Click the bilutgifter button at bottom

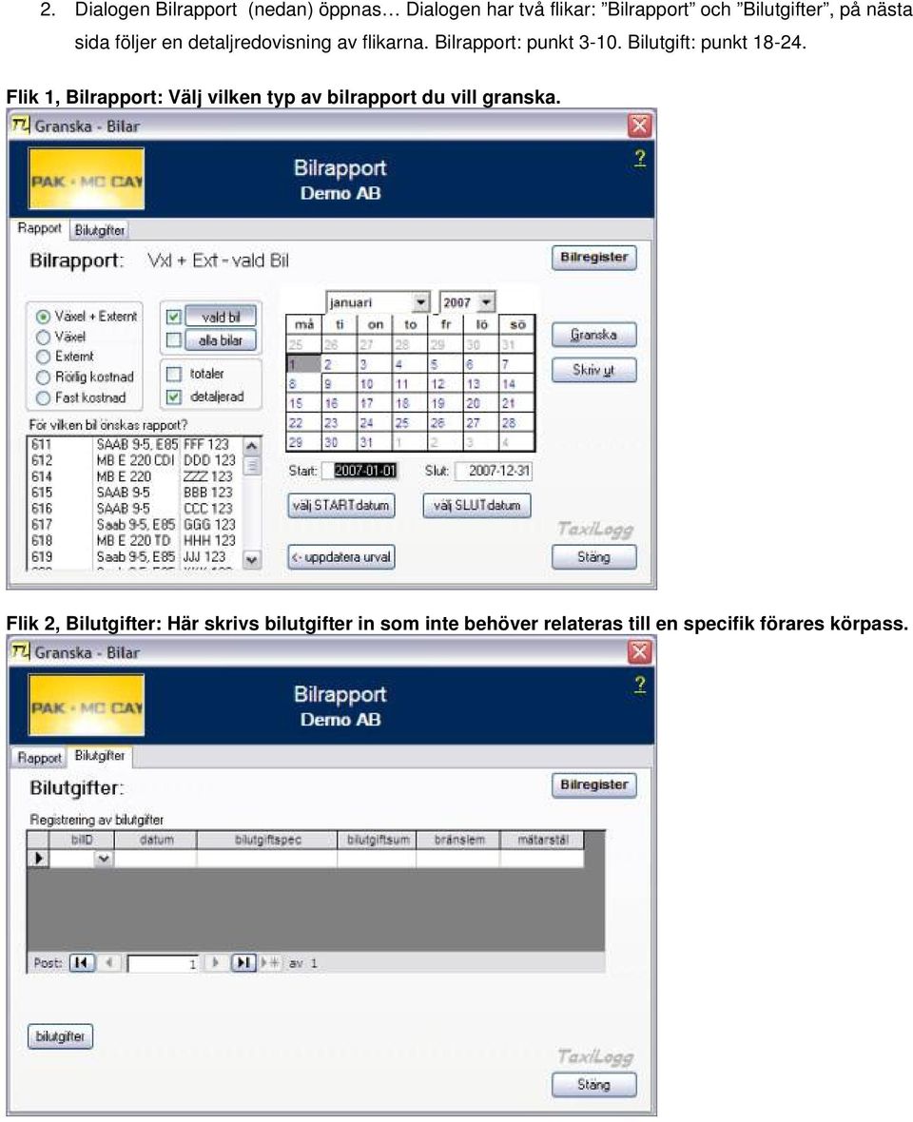pos(60,1036)
